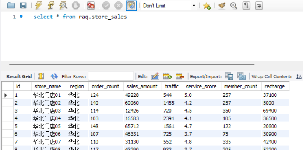Select cell 华北门店01
Image resolution: width=303 pixels, height=150 pixels.
click(x=49, y=95)
